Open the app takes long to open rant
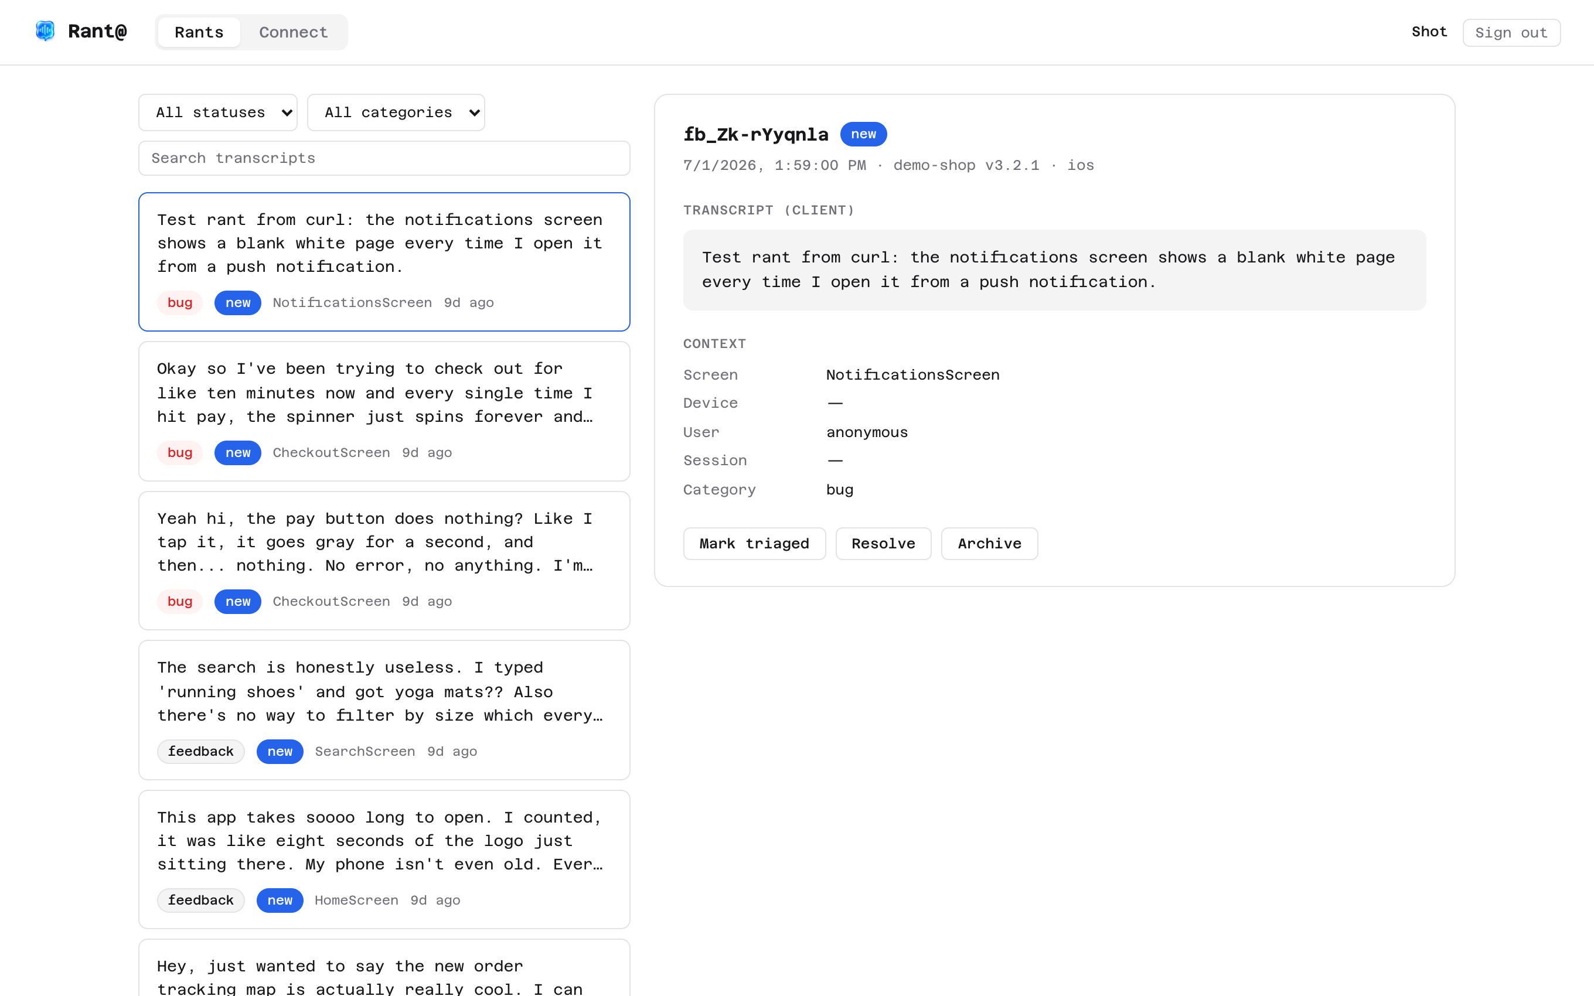The image size is (1594, 996). point(384,859)
